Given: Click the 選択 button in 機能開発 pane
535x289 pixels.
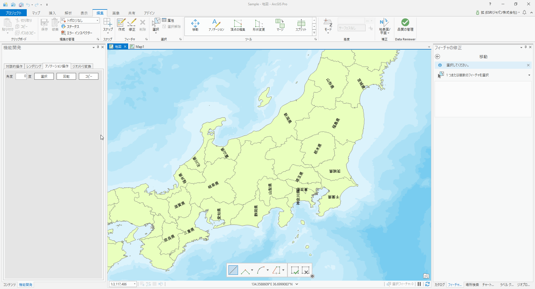Looking at the screenshot, I should (x=44, y=76).
